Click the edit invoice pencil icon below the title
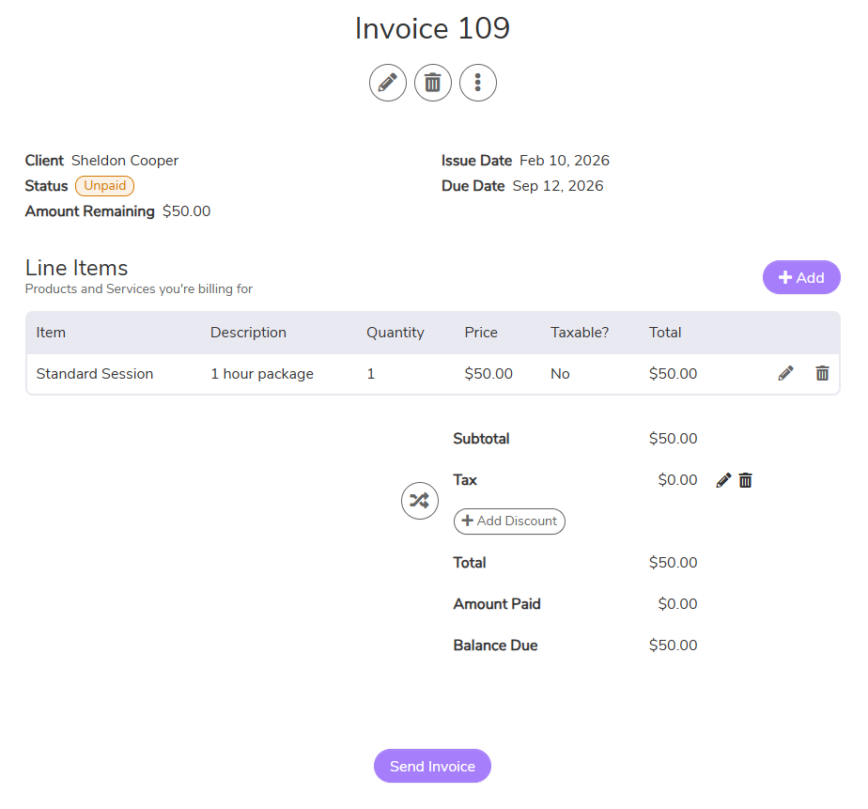The height and width of the screenshot is (809, 868). click(387, 83)
